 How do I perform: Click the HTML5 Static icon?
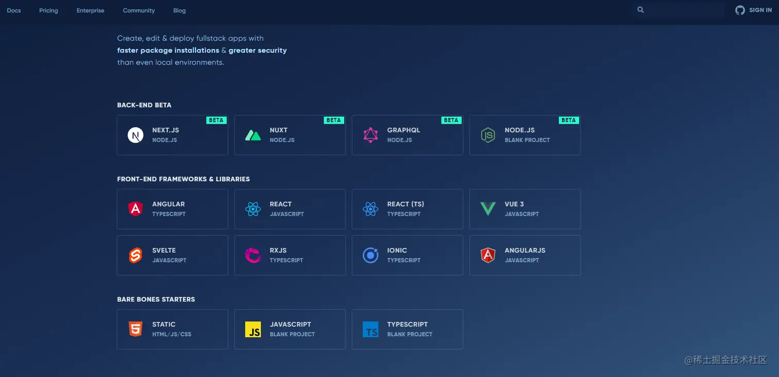point(136,329)
